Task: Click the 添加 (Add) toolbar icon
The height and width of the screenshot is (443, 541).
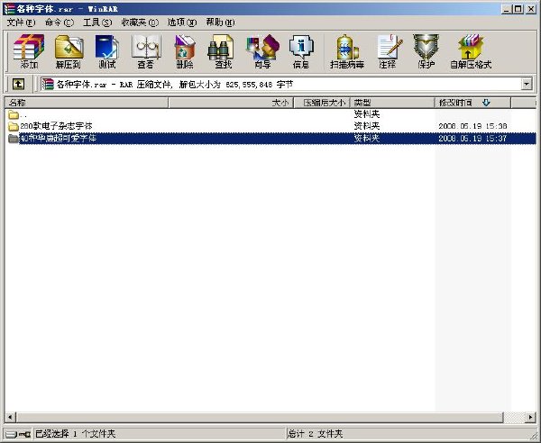Action: click(x=29, y=51)
